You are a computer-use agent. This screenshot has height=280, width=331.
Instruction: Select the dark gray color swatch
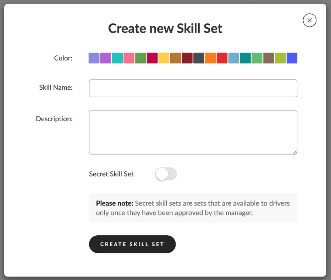pyautogui.click(x=199, y=58)
